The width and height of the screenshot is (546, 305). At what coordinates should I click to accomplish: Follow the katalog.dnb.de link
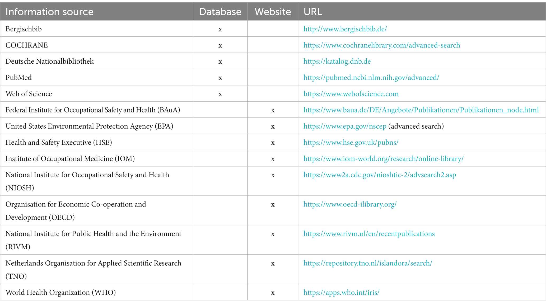coord(337,62)
